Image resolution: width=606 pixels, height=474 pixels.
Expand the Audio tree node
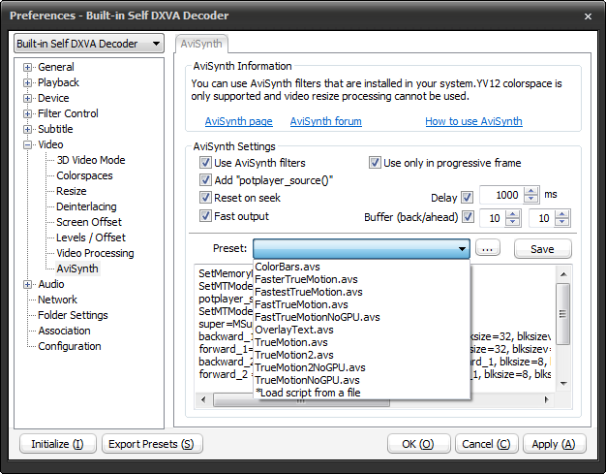(27, 284)
